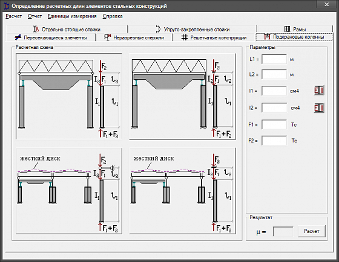Click the section picker icon beside I1
The image size is (339, 262).
pos(319,91)
